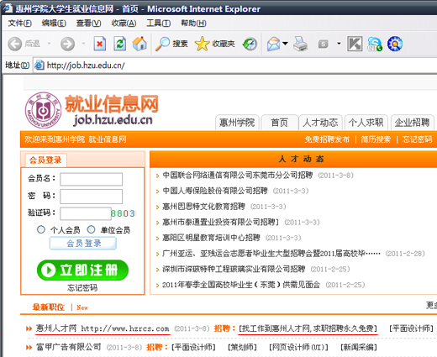
Task: Open 惠州因思特文化教育招聘 news
Action: (203, 207)
